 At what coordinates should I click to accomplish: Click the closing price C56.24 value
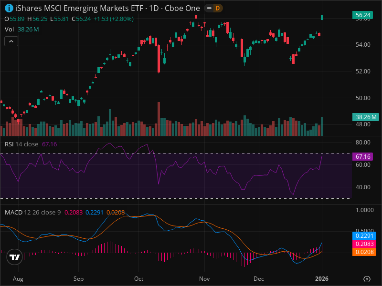pyautogui.click(x=81, y=19)
